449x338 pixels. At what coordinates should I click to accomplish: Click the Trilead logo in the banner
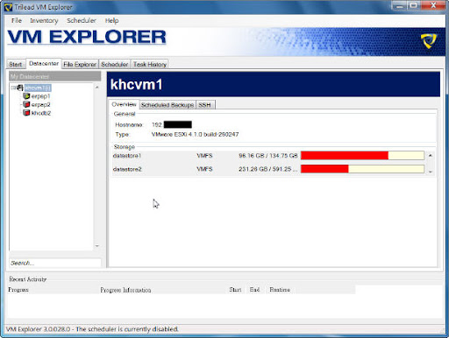coord(429,41)
